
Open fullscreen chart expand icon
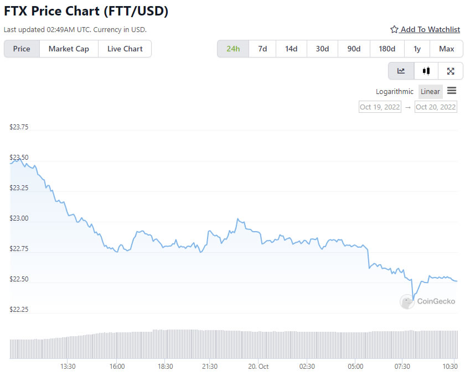pyautogui.click(x=451, y=71)
